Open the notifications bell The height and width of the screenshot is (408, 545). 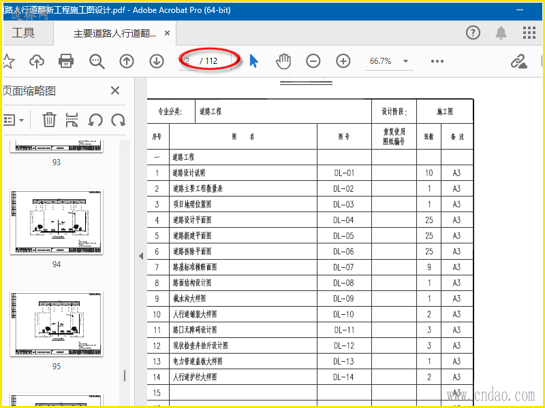pos(501,33)
